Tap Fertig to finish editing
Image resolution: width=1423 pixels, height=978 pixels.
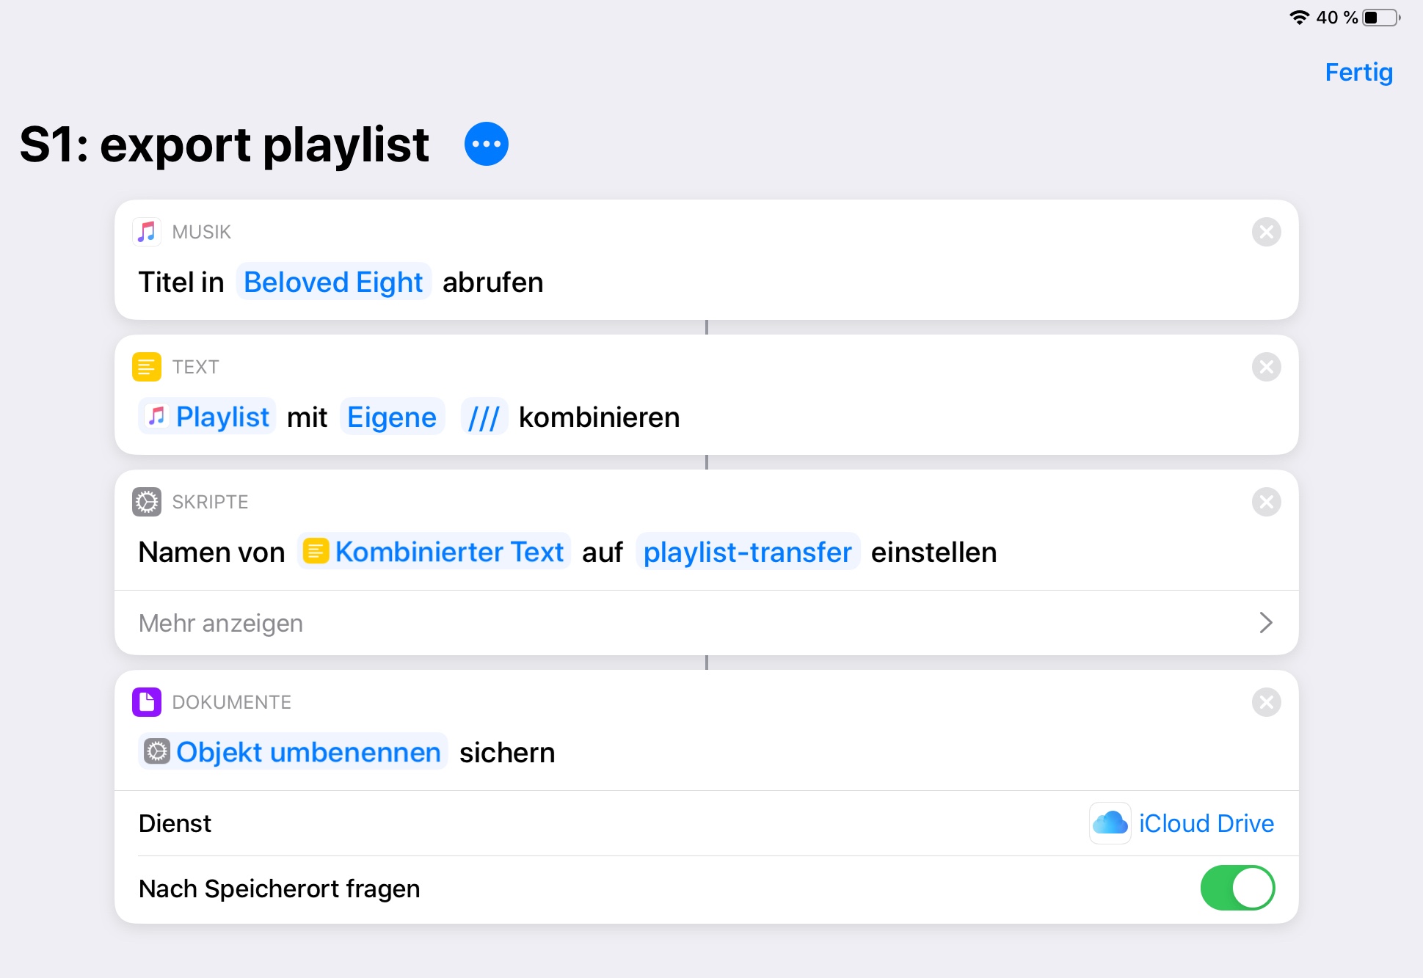(1358, 72)
